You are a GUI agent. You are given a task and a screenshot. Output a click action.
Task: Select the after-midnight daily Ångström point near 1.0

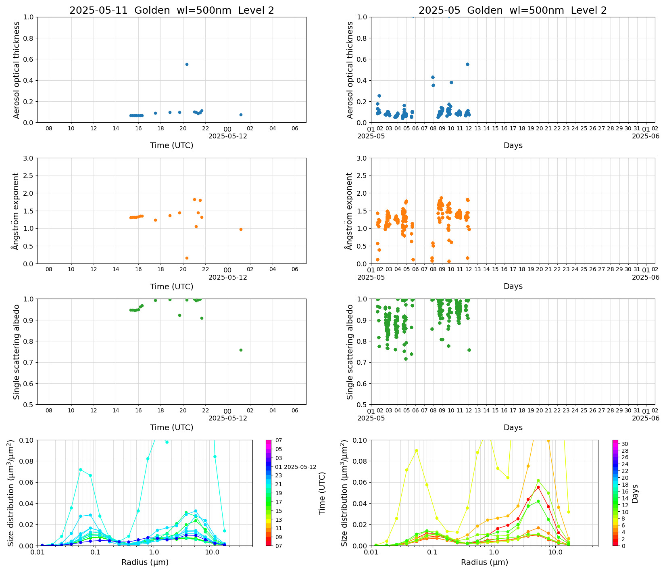241,229
